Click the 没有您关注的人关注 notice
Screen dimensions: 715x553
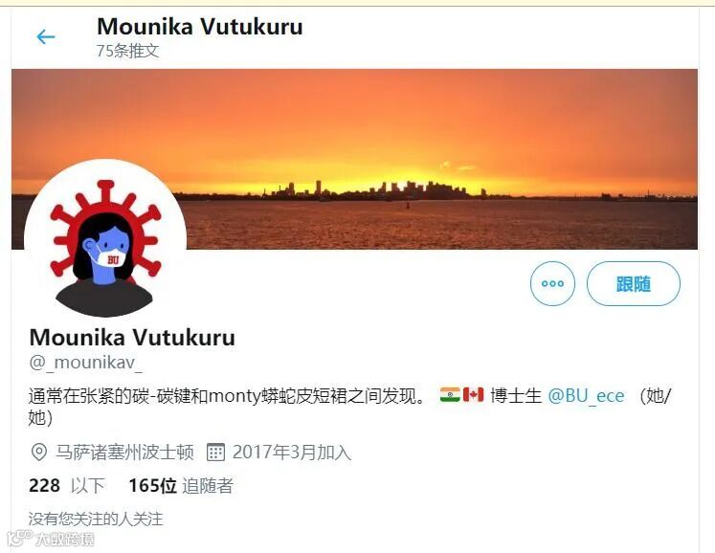(96, 519)
